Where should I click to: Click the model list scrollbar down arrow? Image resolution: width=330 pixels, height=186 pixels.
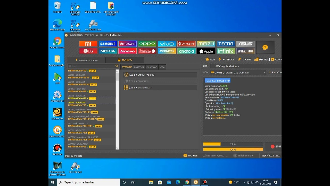click(117, 148)
